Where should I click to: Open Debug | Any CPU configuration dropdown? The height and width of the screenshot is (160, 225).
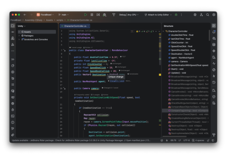[x=129, y=15]
